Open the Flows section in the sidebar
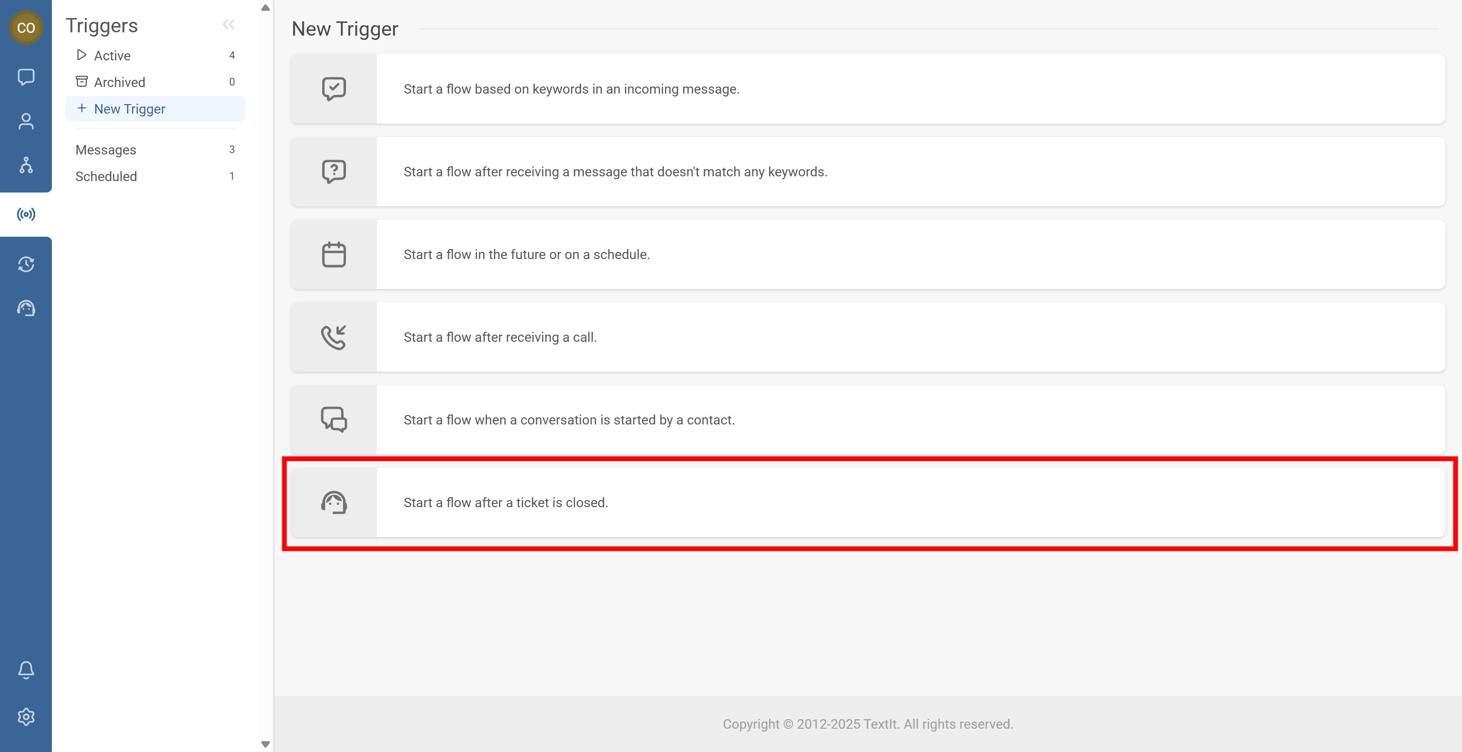The height and width of the screenshot is (752, 1462). pos(26,165)
